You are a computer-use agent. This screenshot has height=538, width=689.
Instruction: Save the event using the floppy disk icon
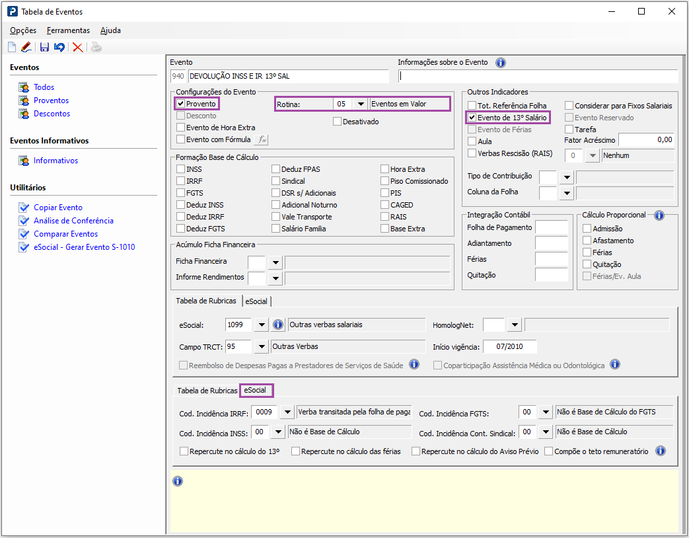tap(44, 47)
